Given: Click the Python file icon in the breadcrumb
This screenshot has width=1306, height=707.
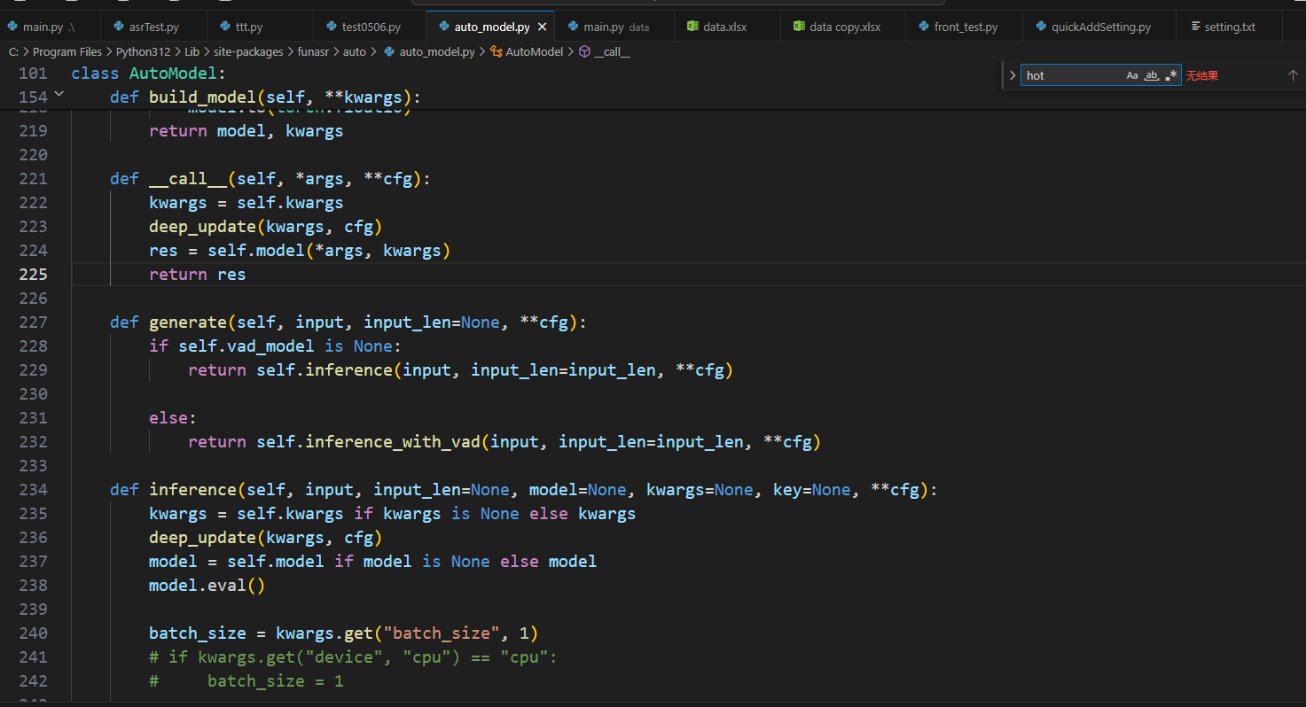Looking at the screenshot, I should (x=389, y=51).
